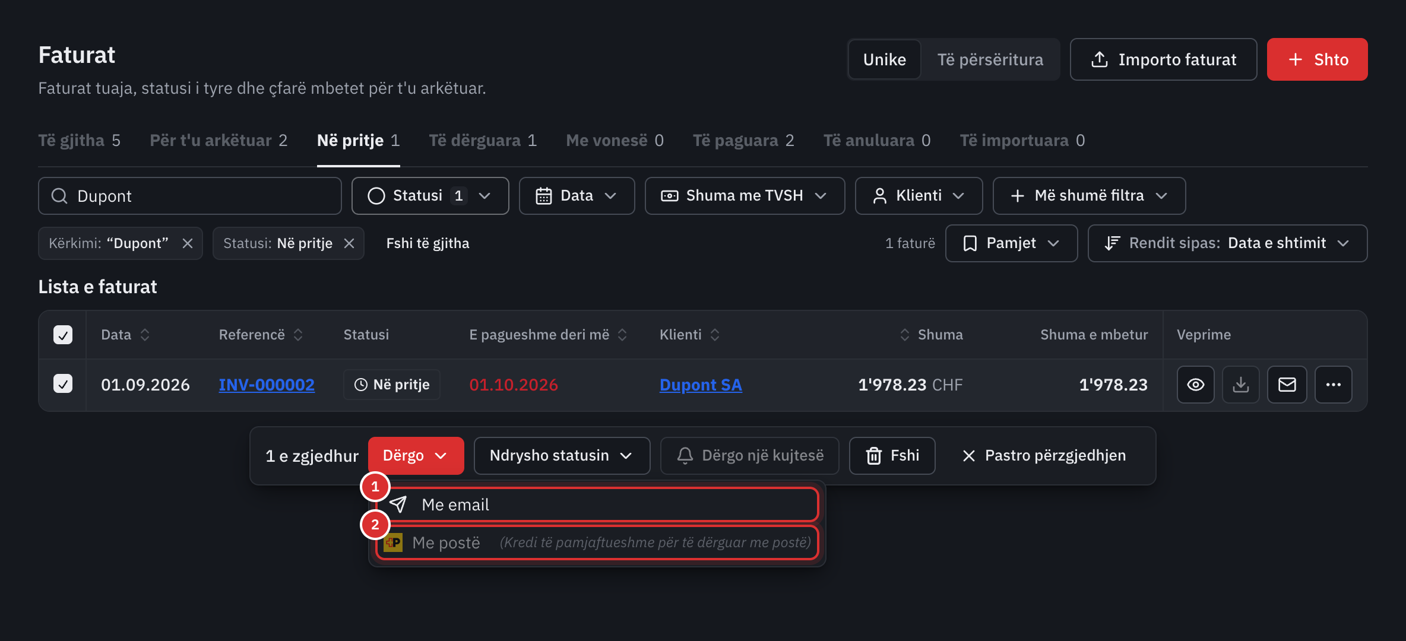
Task: Open the Të dërguara tab
Action: 483,141
